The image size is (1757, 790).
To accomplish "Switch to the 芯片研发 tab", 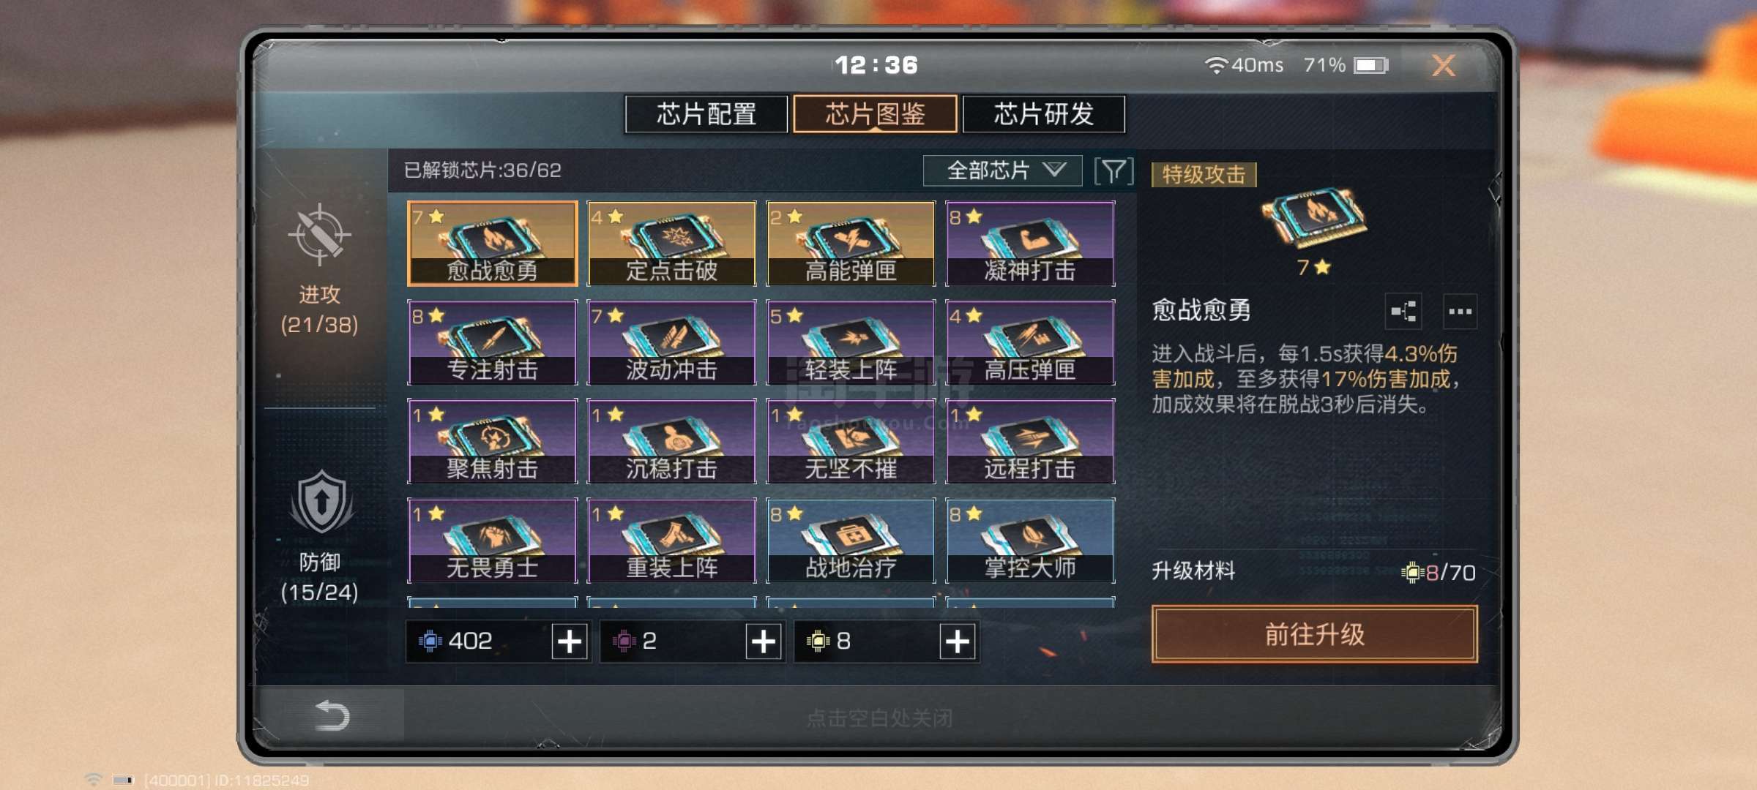I will 1044,114.
